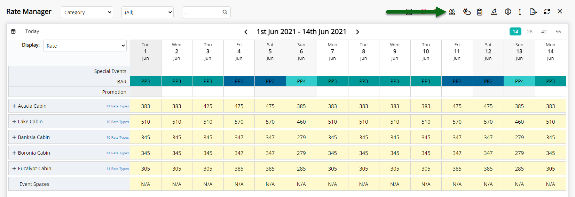Viewport: 575px width, 197px height.
Task: Click the BAR PP2 cell for Fri 4 Jun
Action: (x=239, y=81)
